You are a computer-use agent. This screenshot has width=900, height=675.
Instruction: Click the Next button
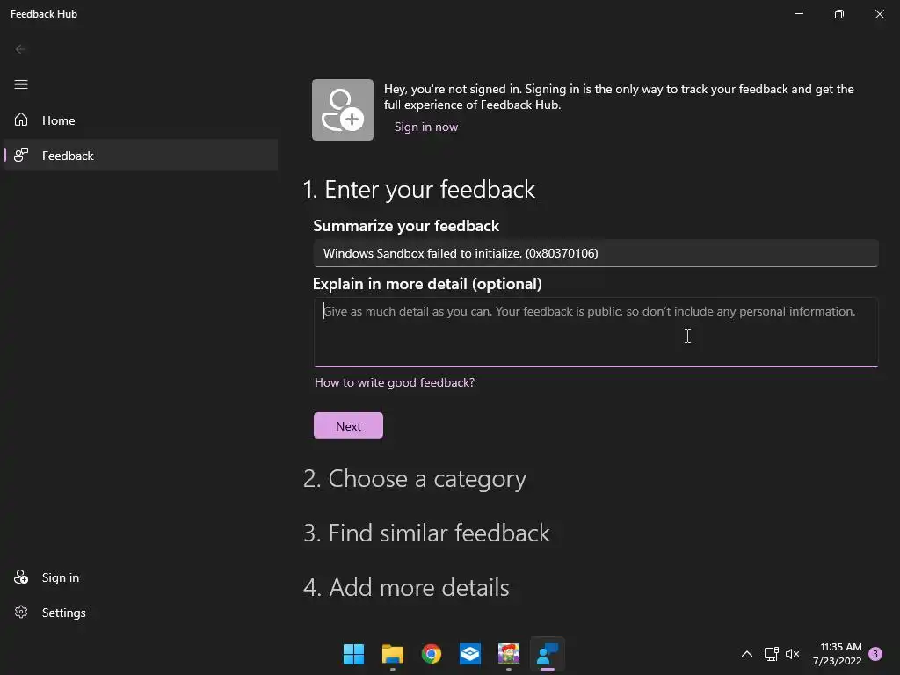click(348, 426)
